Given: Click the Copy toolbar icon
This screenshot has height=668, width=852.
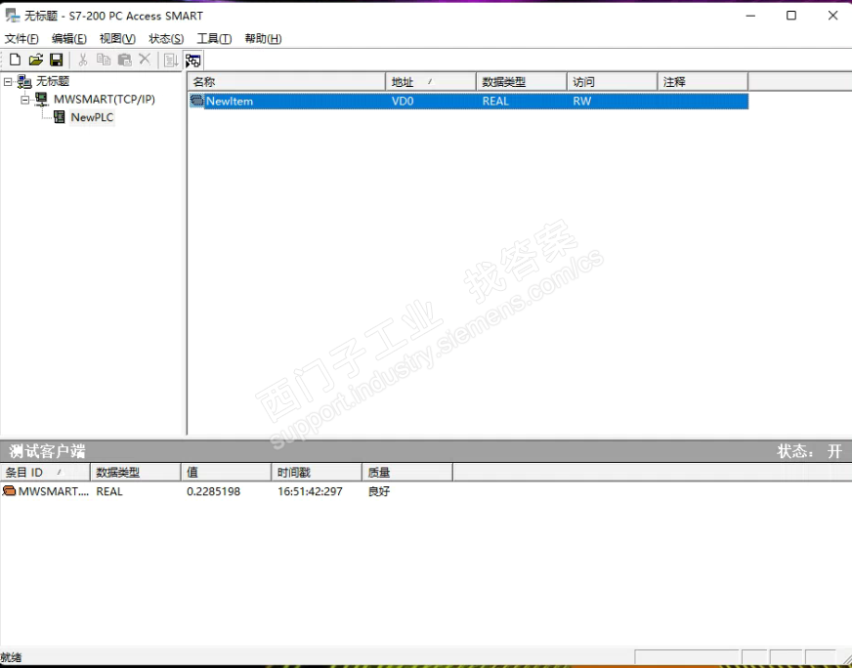Looking at the screenshot, I should [x=104, y=60].
